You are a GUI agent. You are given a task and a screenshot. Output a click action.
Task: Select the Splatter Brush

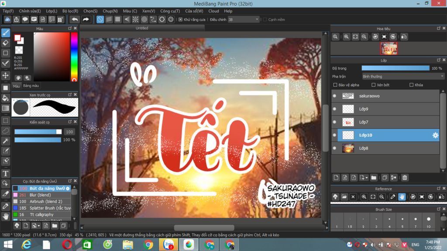[41, 208]
